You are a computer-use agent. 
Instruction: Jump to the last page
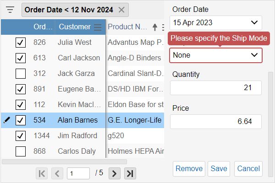[130, 173]
